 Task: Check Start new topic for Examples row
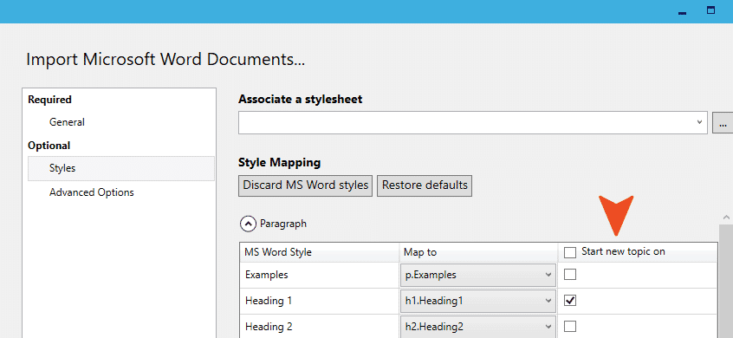(x=570, y=275)
